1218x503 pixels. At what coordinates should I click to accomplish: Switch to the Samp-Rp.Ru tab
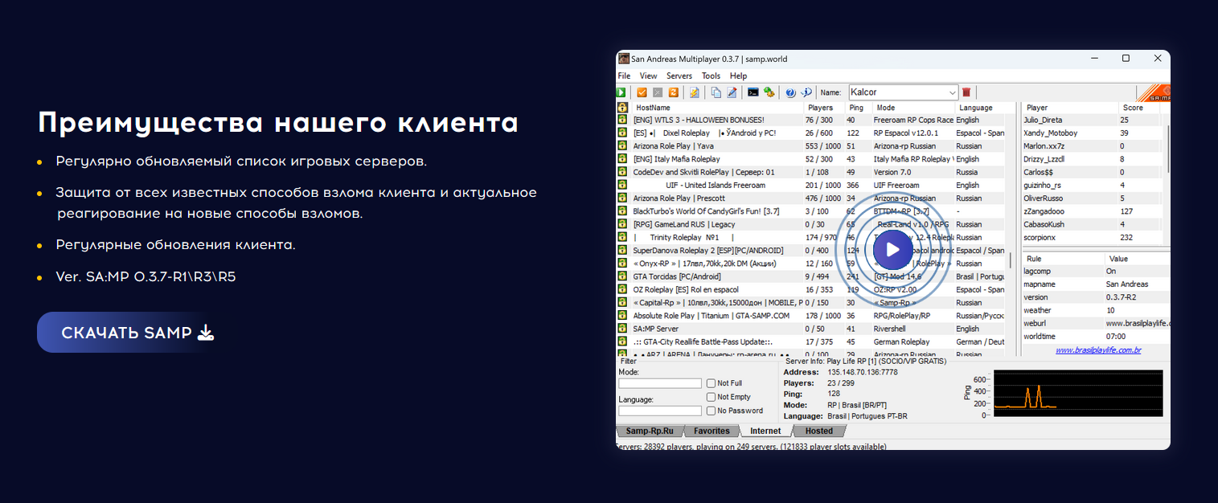click(650, 431)
